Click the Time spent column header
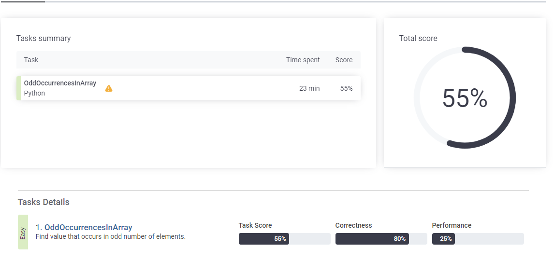 pos(303,60)
